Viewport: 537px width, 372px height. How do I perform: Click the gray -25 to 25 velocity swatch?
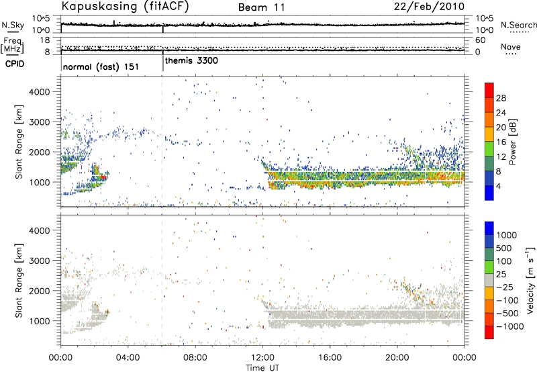point(489,280)
